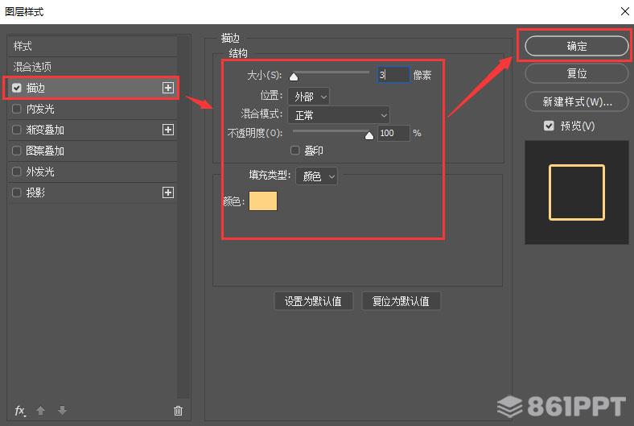This screenshot has height=426, width=634.
Task: Open the stroke 颜色 swatch
Action: pos(263,201)
